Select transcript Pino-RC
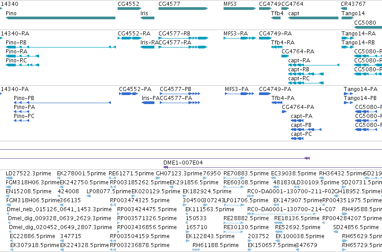 (x=22, y=65)
